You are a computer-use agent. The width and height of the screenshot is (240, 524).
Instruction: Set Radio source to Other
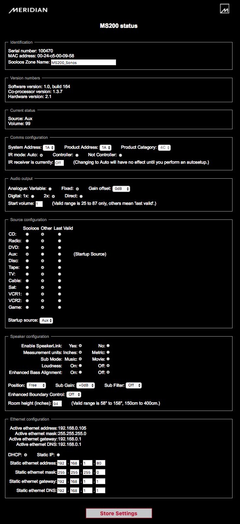43,241
